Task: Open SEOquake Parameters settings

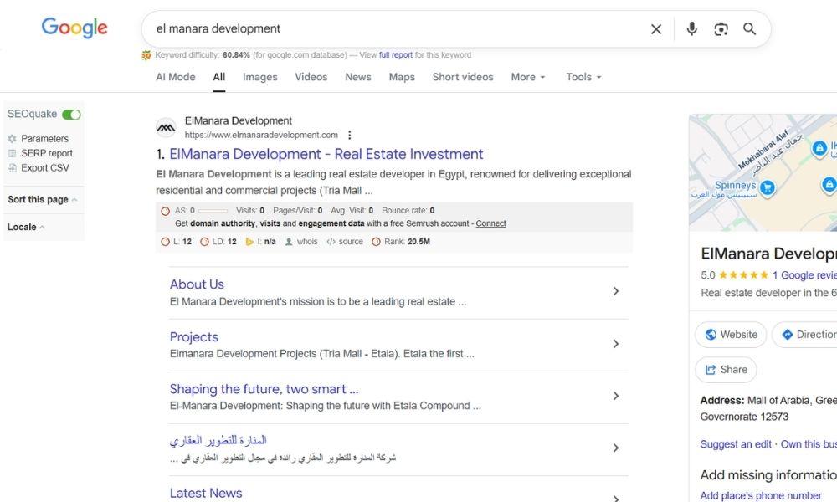Action: (x=44, y=139)
